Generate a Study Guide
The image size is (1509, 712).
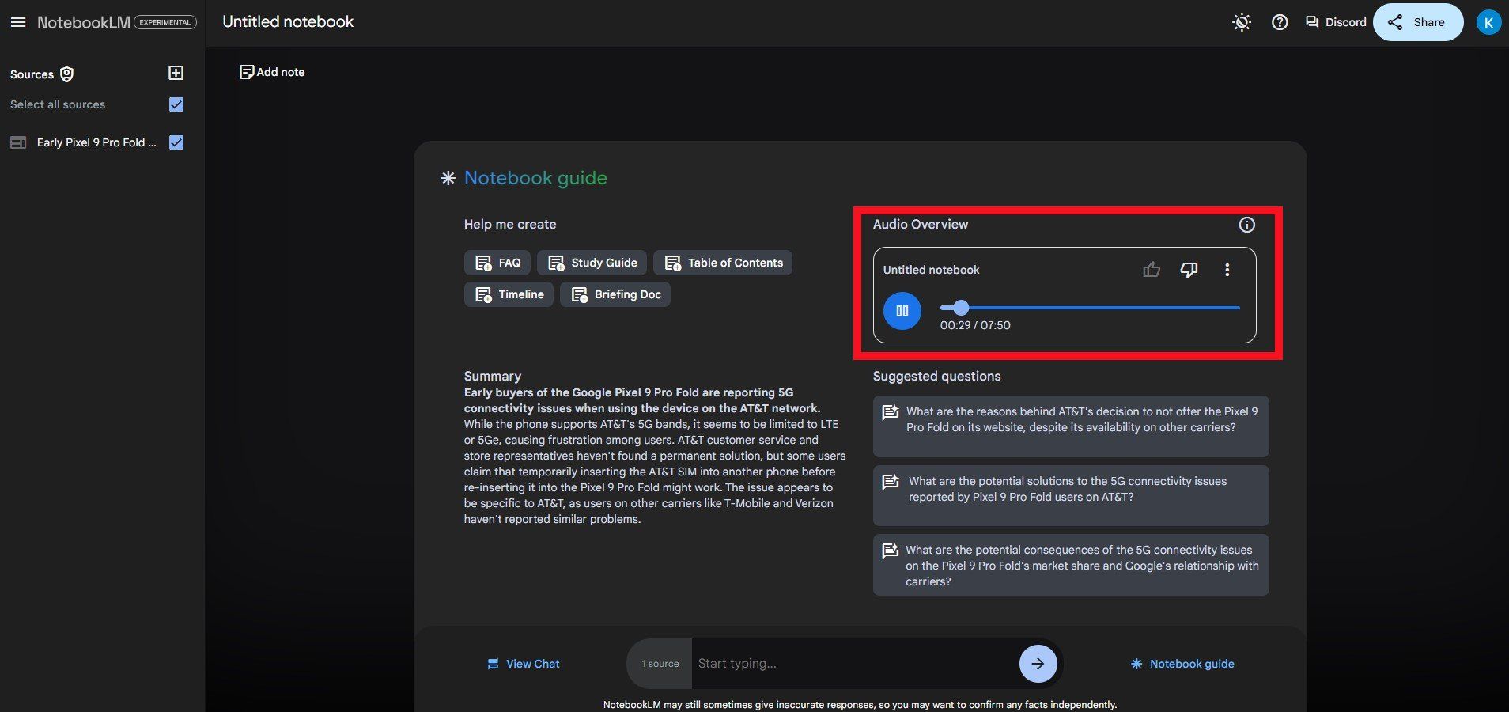click(x=591, y=262)
